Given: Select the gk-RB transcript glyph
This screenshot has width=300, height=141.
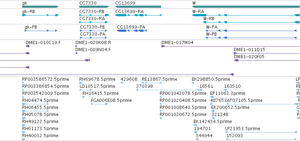Looking at the screenshot, I should (41, 15).
